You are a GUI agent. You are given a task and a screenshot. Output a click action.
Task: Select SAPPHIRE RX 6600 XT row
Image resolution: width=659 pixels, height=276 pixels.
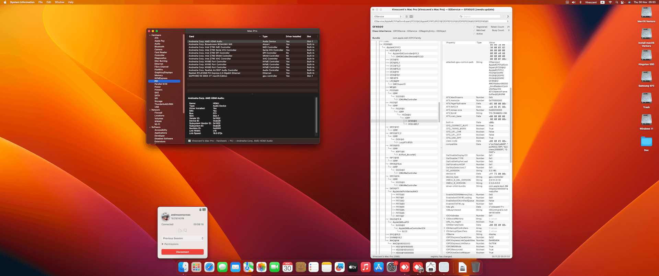[252, 76]
